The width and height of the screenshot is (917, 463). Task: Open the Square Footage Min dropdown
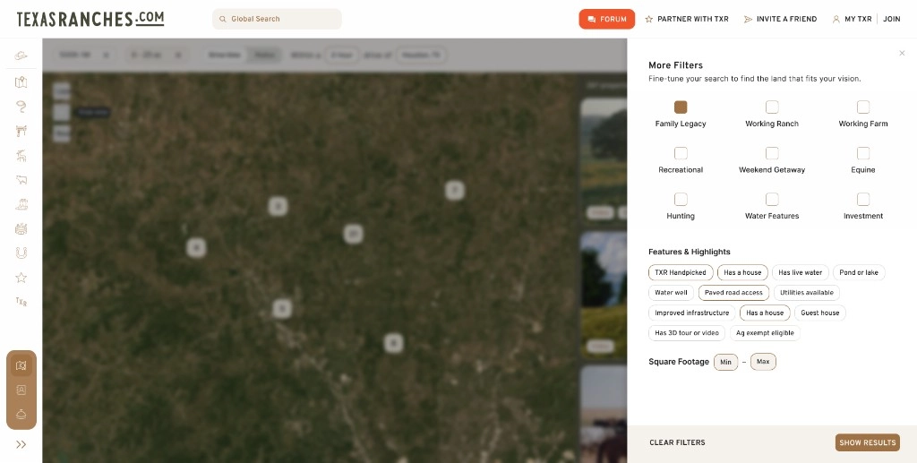[x=725, y=362]
